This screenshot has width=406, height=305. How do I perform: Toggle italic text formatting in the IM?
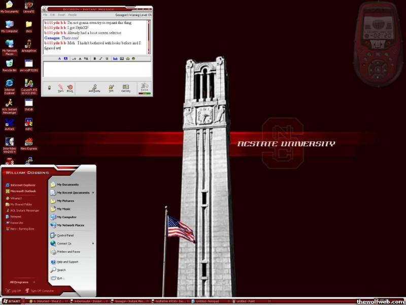pos(100,59)
